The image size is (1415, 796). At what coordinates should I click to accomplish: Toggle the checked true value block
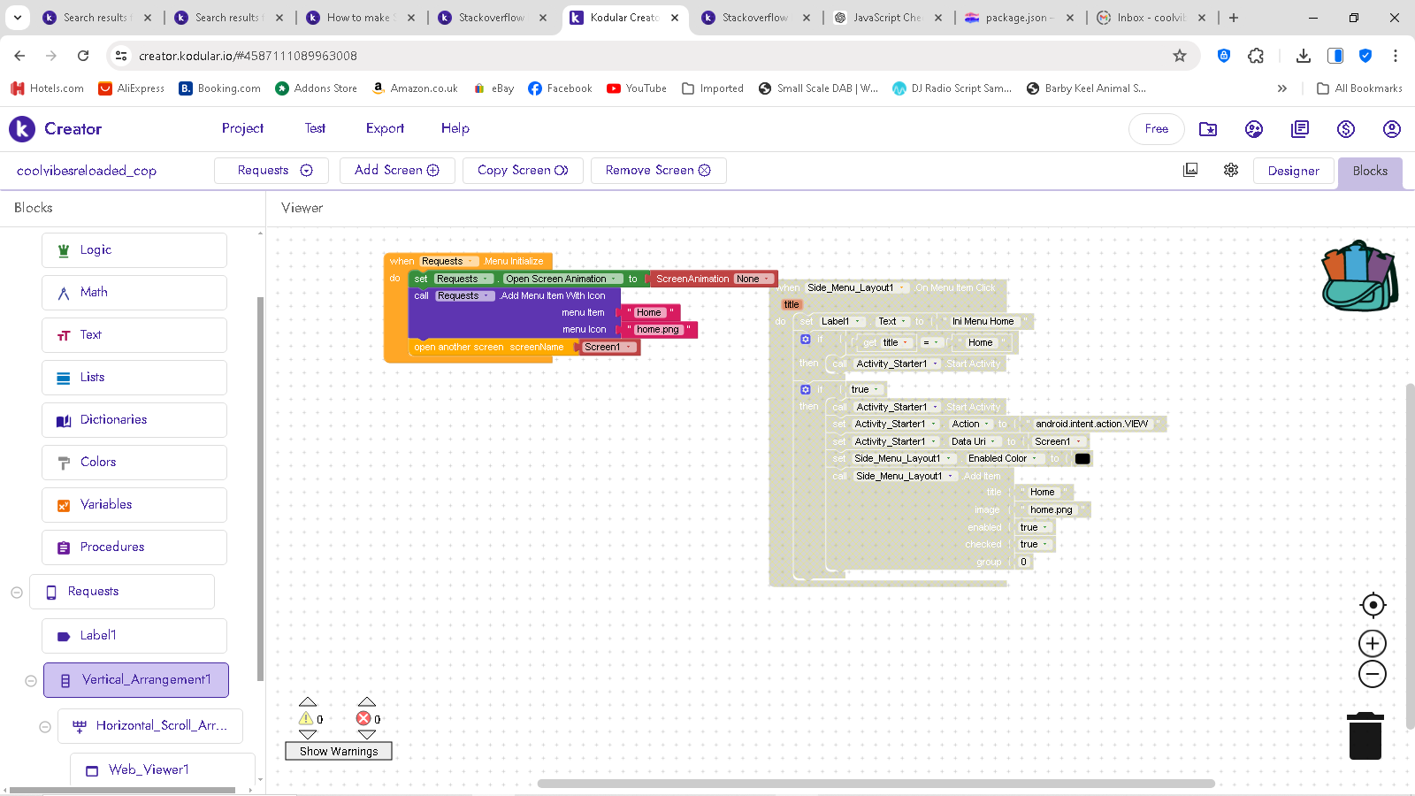[1033, 545]
